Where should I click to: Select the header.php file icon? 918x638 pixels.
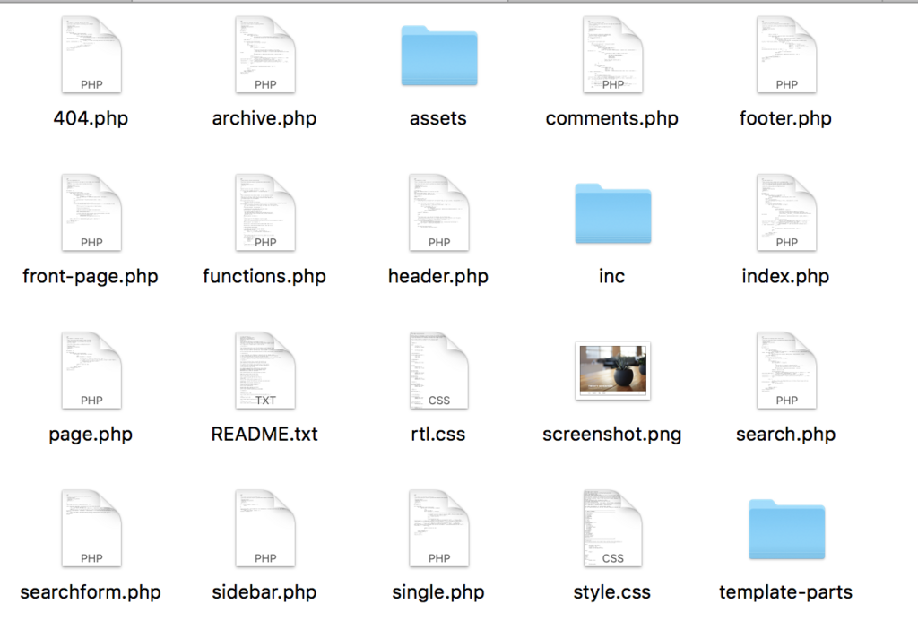(x=439, y=212)
